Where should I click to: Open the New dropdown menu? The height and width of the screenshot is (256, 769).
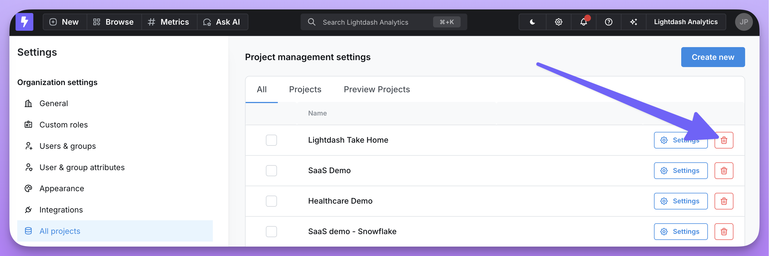coord(64,22)
